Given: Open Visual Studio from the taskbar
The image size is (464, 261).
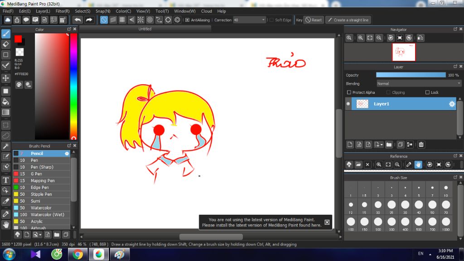Looking at the screenshot, I should 35,255.
